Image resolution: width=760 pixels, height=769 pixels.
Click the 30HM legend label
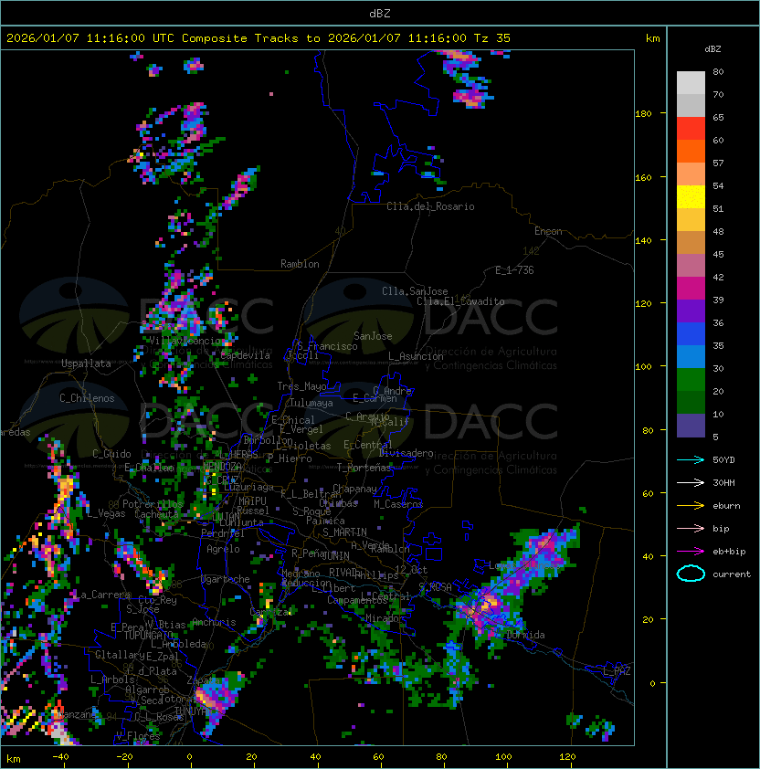tap(723, 483)
